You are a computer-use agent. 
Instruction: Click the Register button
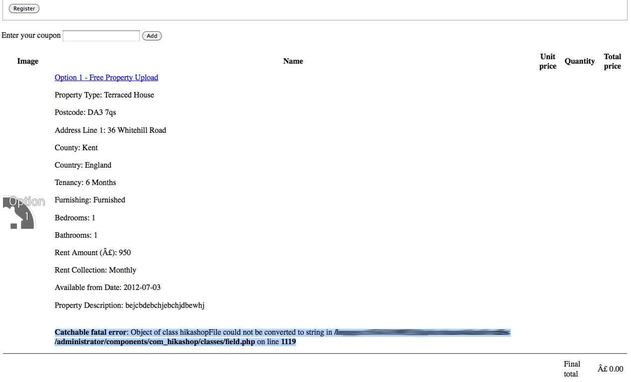(x=24, y=8)
